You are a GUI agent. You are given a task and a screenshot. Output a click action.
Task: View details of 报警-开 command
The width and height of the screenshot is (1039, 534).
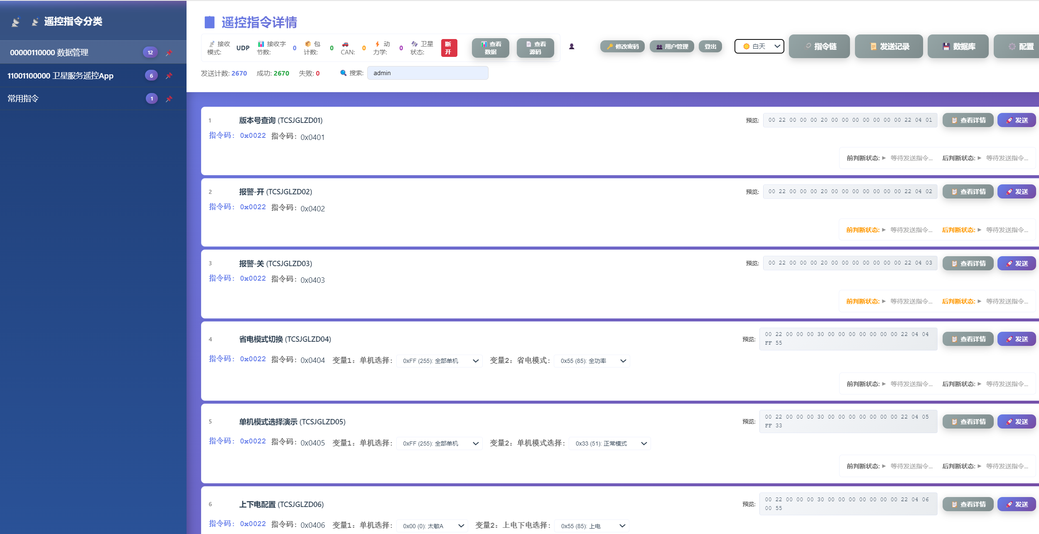pos(968,191)
